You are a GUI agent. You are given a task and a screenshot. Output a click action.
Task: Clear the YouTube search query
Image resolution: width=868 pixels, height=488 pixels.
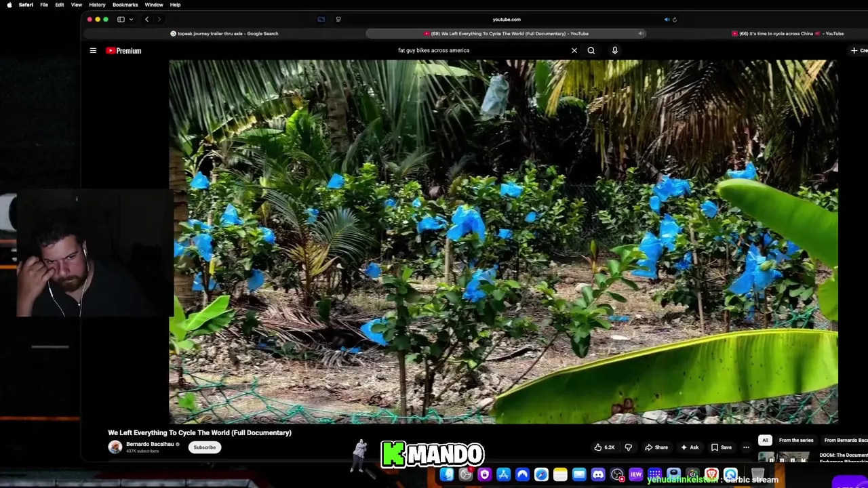pyautogui.click(x=574, y=50)
